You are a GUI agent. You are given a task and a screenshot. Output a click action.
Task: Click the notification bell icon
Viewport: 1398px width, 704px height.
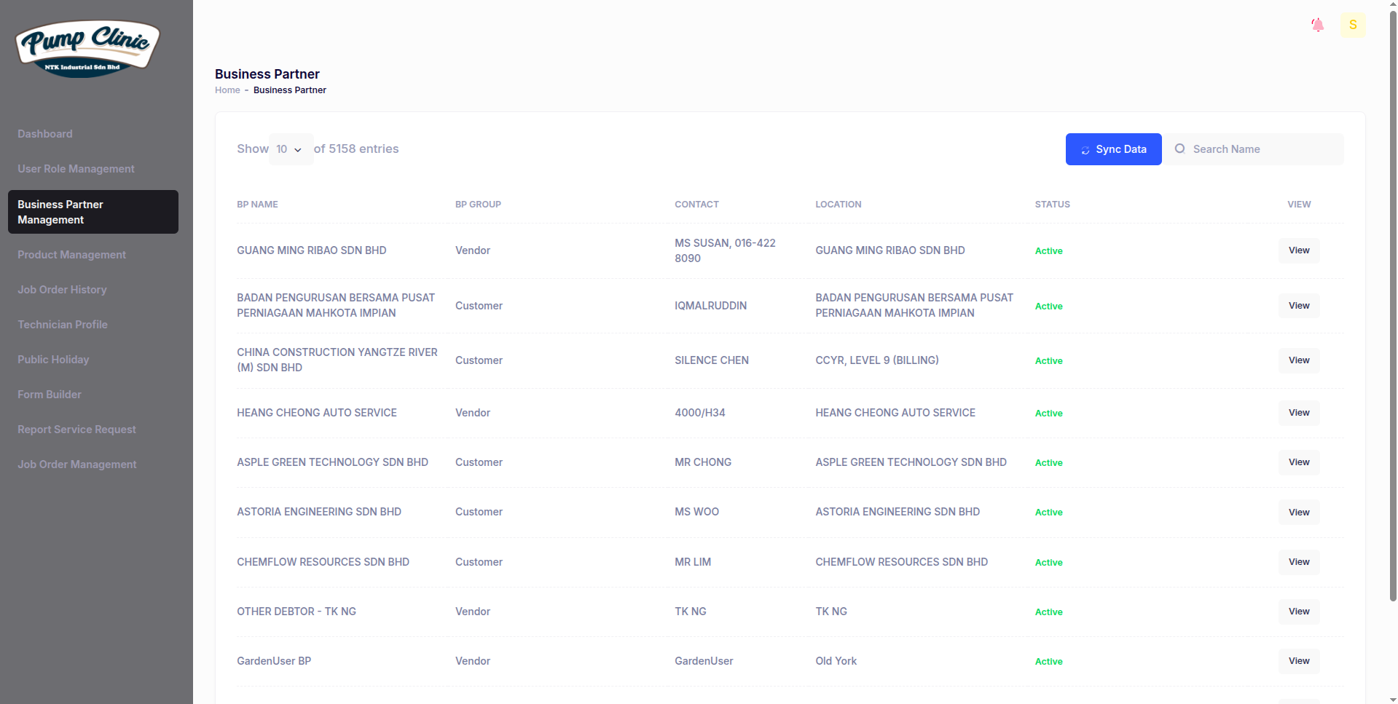click(1317, 25)
